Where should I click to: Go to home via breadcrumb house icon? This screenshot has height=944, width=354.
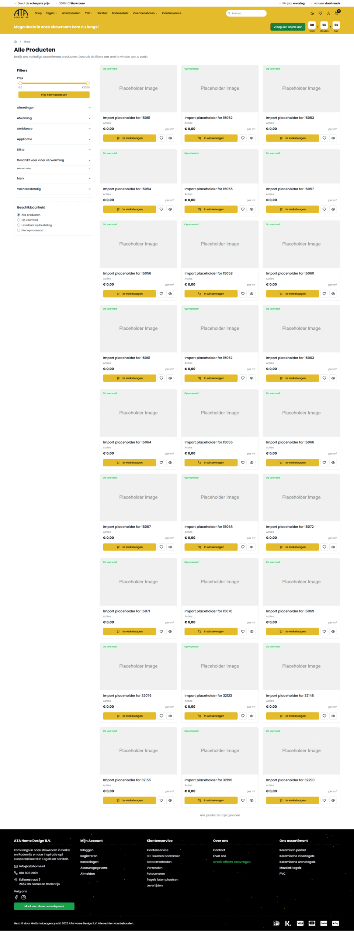(x=15, y=42)
